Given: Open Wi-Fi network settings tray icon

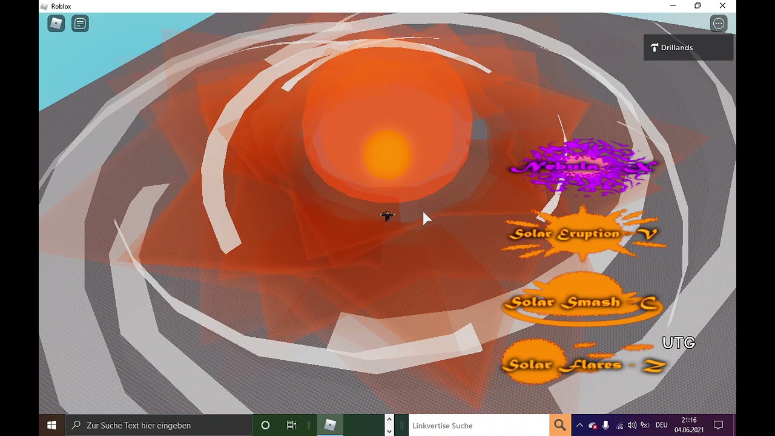Looking at the screenshot, I should coord(619,426).
